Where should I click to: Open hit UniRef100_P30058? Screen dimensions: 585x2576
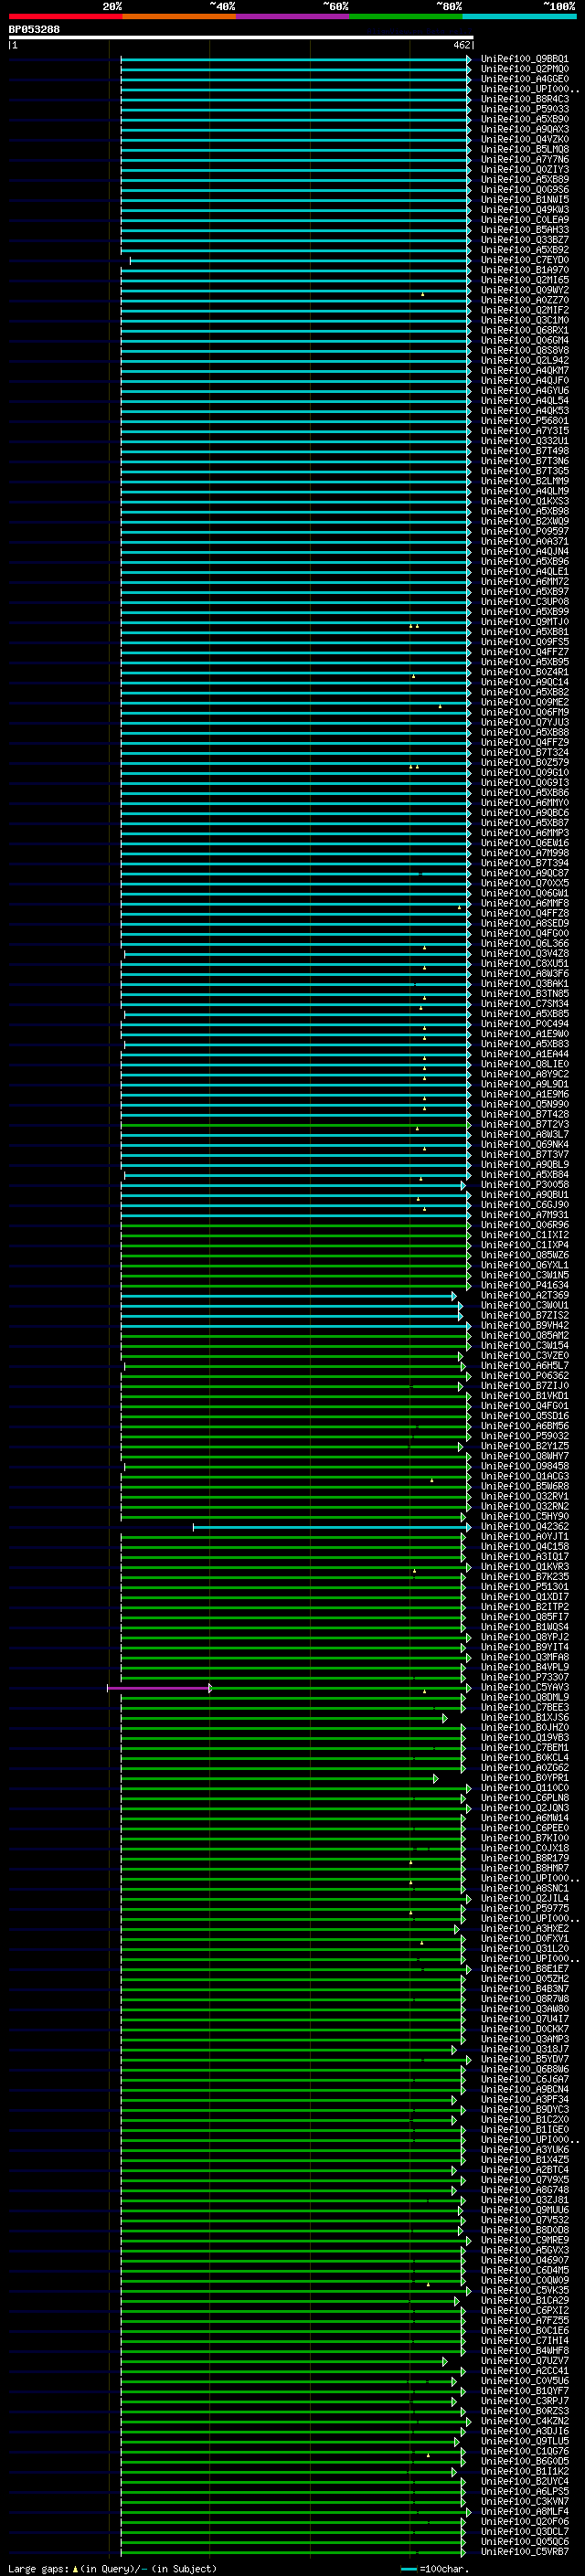pos(524,1185)
